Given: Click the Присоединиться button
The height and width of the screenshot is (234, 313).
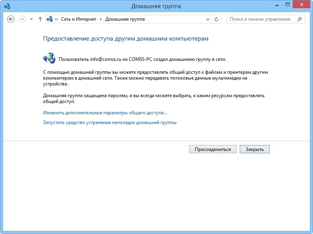Looking at the screenshot, I should (213, 149).
